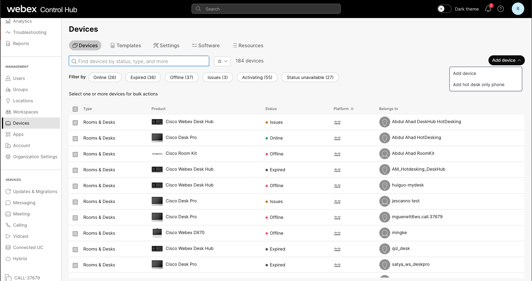This screenshot has width=532, height=281.
Task: Select the Devices tab pill
Action: tap(85, 45)
